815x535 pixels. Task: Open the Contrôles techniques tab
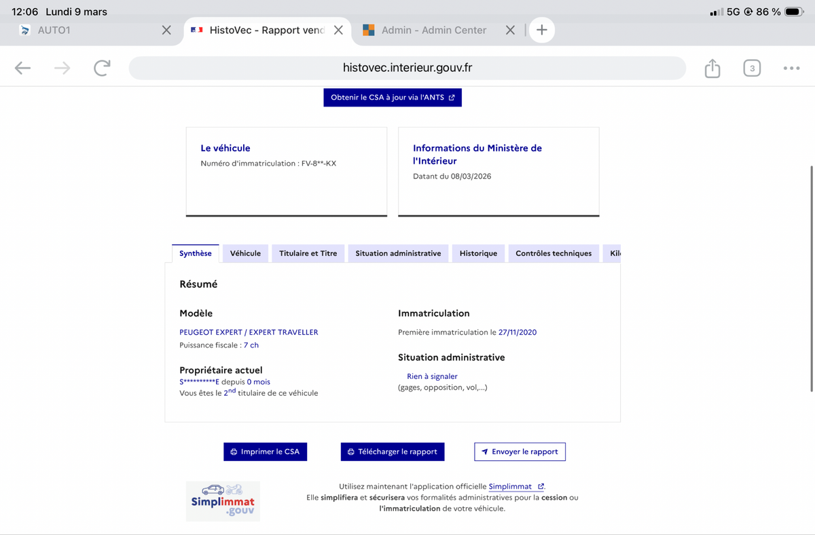pyautogui.click(x=554, y=253)
